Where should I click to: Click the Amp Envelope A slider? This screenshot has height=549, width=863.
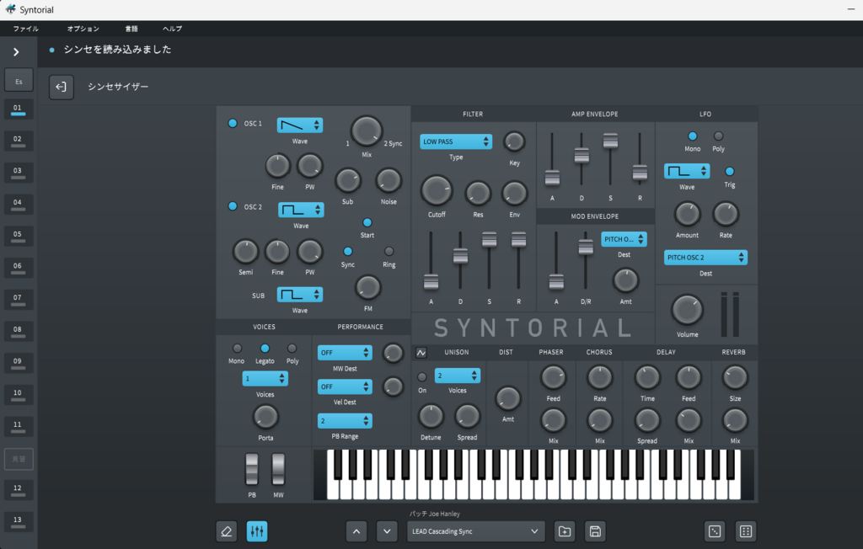tap(552, 178)
